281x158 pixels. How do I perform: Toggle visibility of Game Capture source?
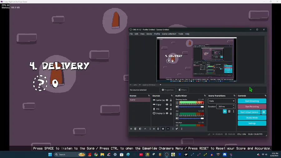[167, 100]
